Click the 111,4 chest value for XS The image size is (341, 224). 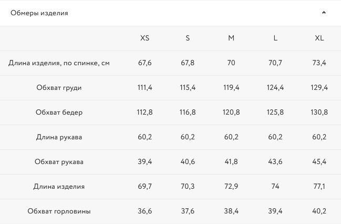tap(145, 88)
